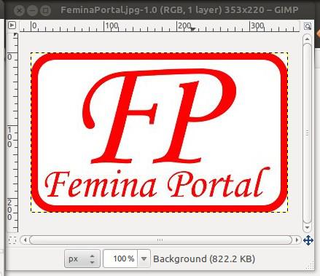320x276 pixels.
Task: Click the 'Femina Portal' text in the image
Action: tap(157, 183)
